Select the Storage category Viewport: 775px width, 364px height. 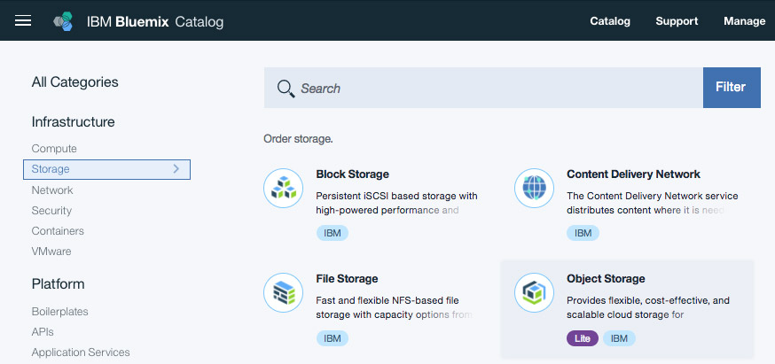click(x=106, y=169)
